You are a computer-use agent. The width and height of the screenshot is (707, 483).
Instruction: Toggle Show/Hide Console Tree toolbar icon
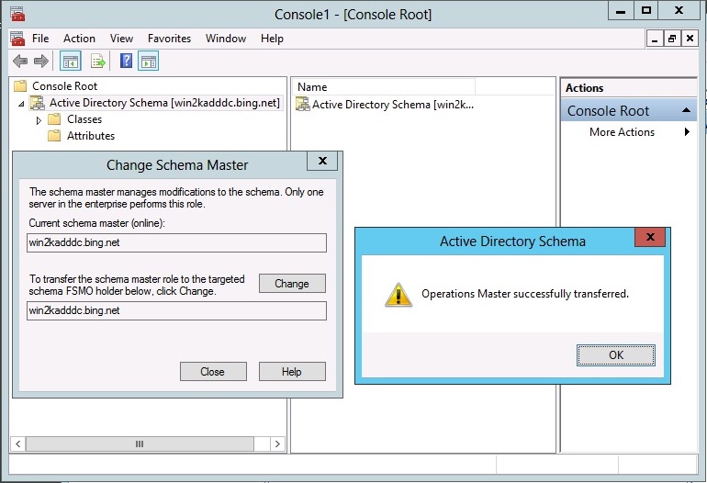click(71, 61)
